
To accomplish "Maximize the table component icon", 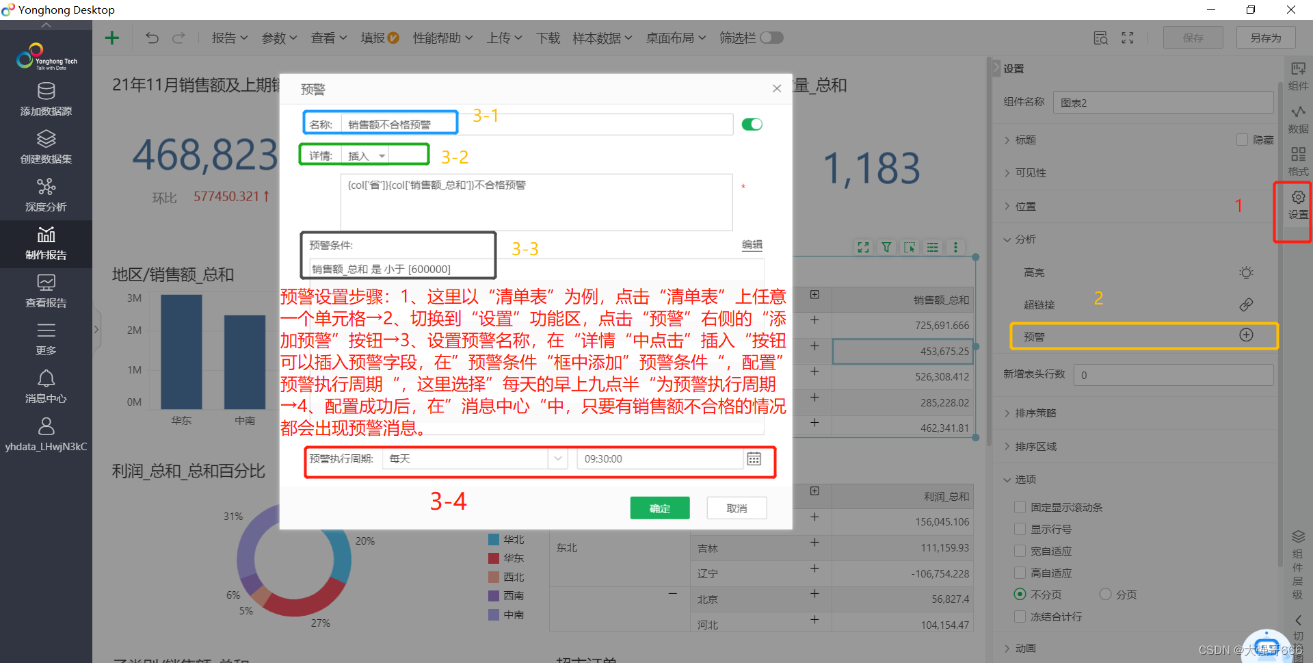I will tap(863, 247).
